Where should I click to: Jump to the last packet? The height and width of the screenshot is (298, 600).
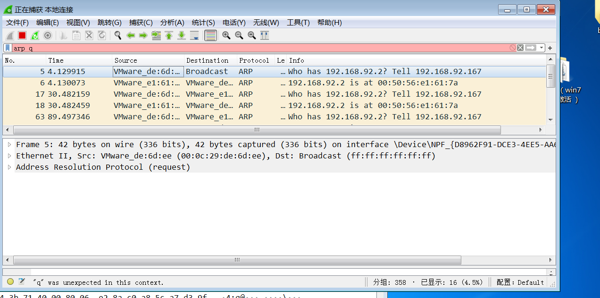[x=182, y=35]
